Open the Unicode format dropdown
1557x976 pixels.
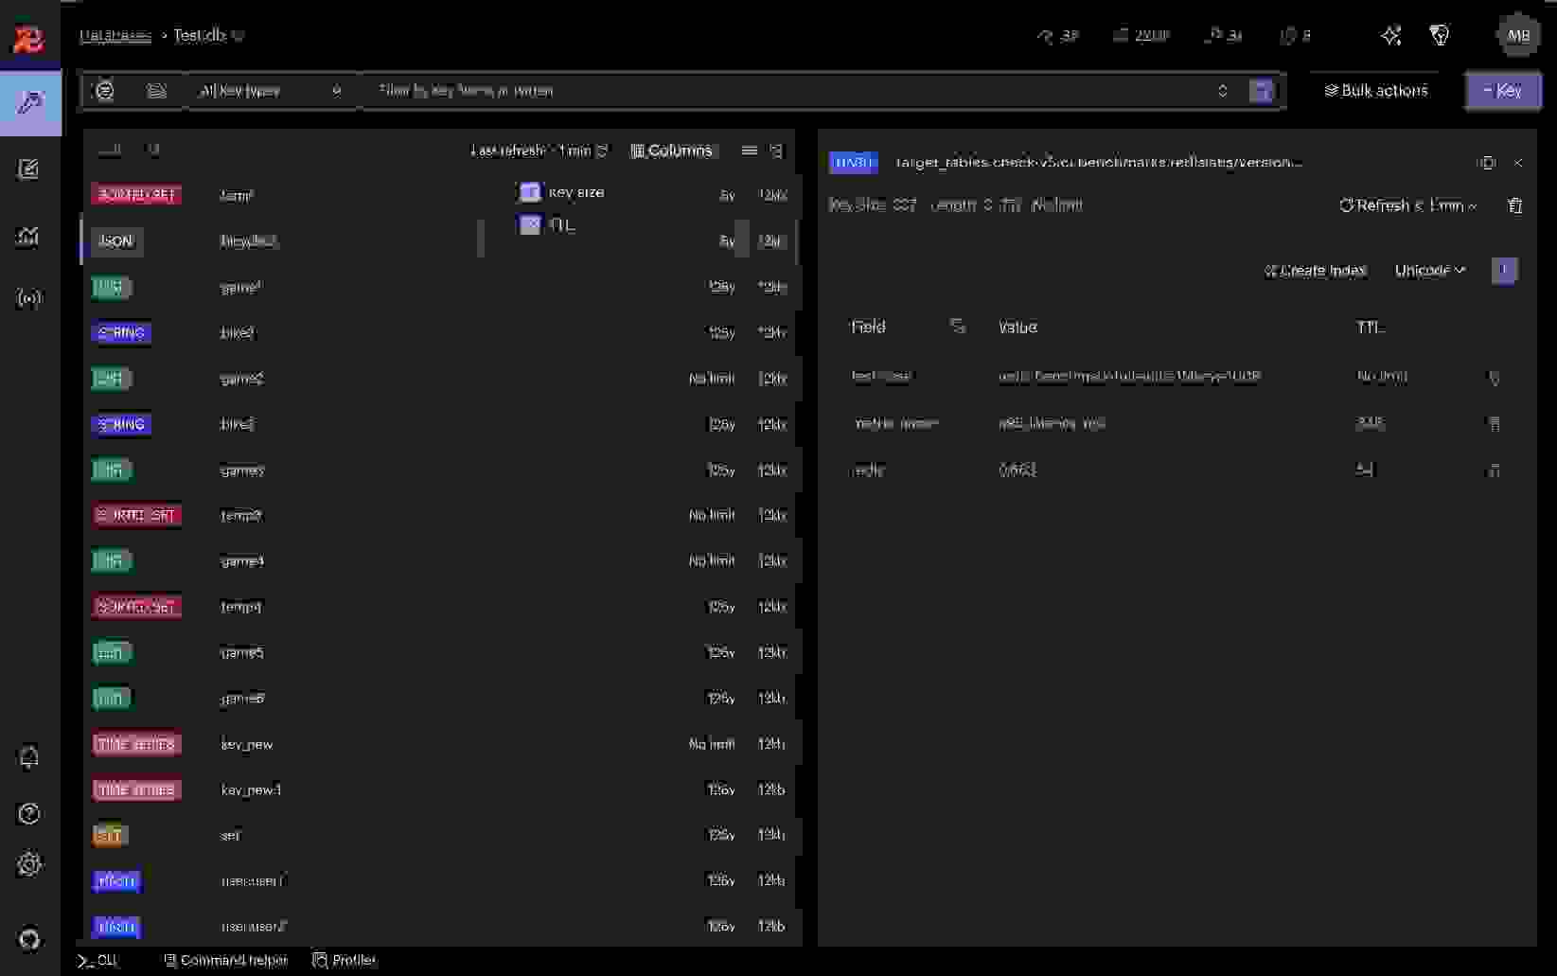1429,271
